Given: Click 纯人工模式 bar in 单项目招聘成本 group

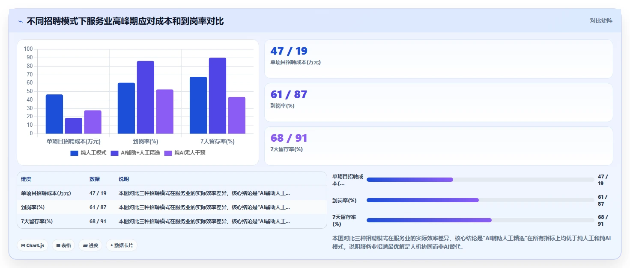Looking at the screenshot, I should pyautogui.click(x=54, y=114).
